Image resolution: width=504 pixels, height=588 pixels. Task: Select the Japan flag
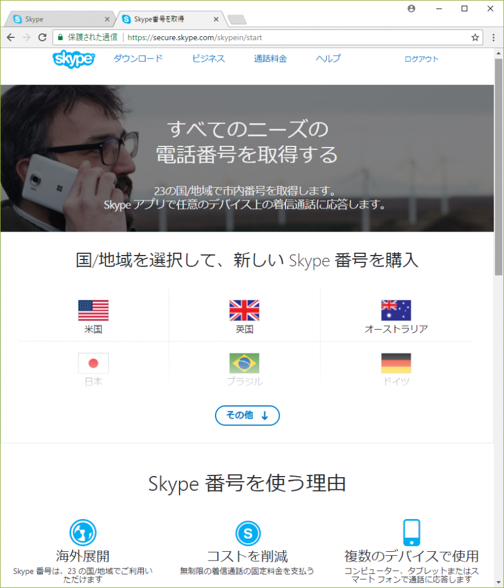[x=93, y=363]
